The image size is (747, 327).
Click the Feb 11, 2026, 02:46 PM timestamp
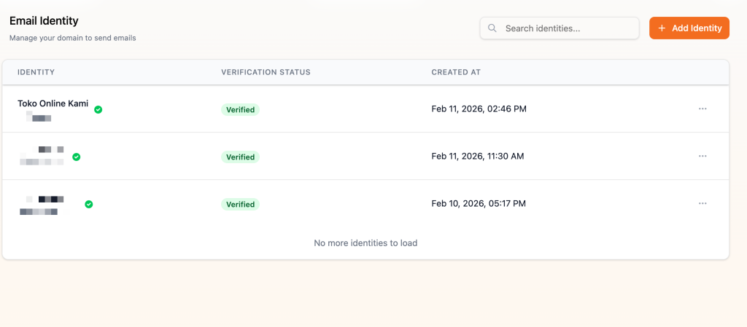coord(479,109)
